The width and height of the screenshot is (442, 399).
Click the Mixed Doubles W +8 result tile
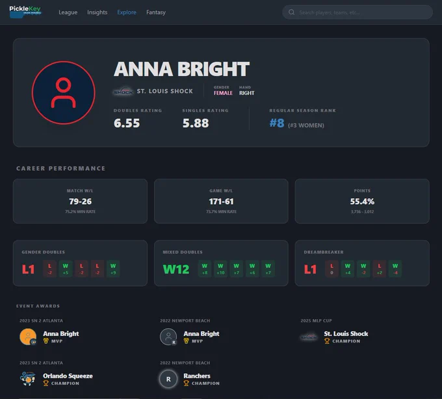pyautogui.click(x=205, y=269)
